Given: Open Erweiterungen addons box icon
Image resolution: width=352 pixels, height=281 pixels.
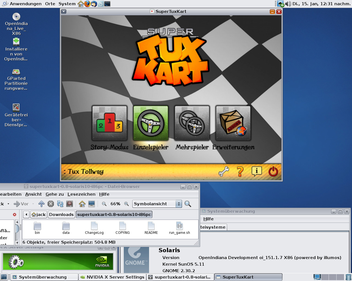Looking at the screenshot, I should pyautogui.click(x=233, y=123).
